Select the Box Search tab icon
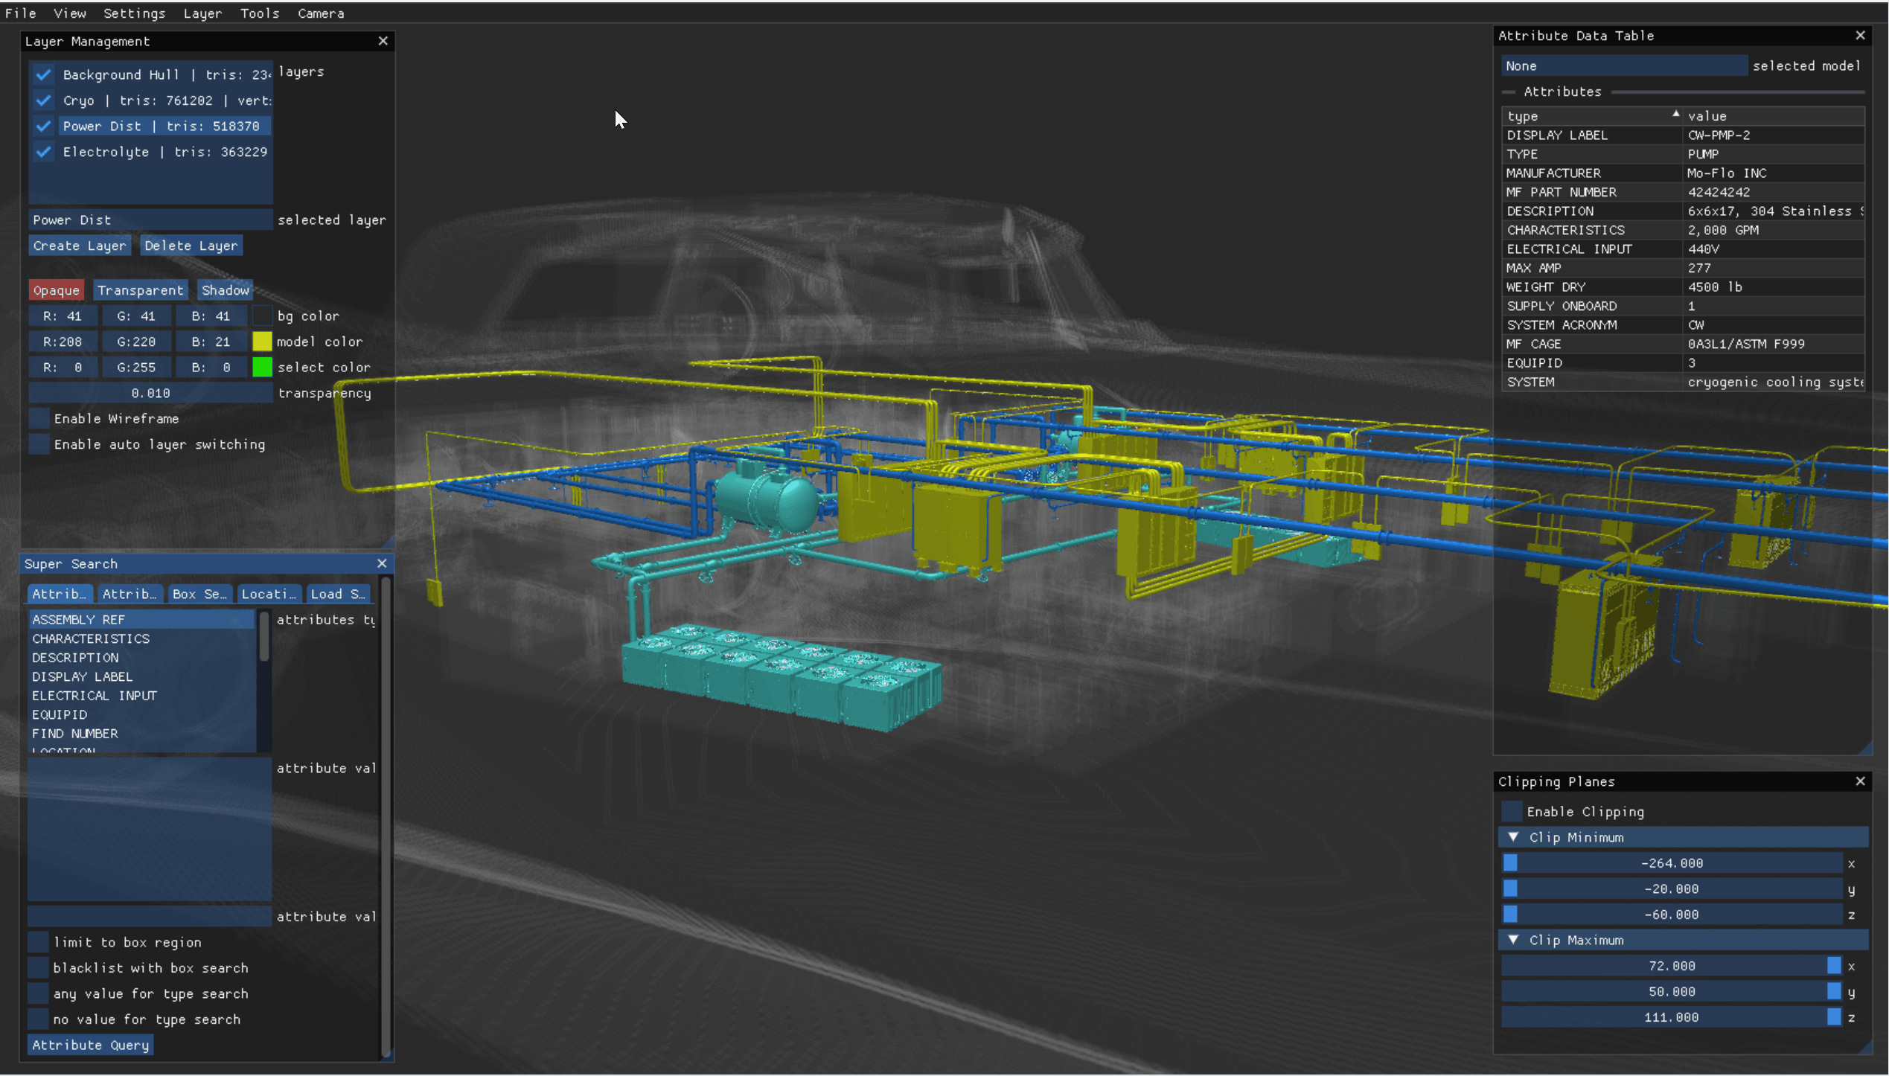This screenshot has width=1889, height=1076. 199,594
